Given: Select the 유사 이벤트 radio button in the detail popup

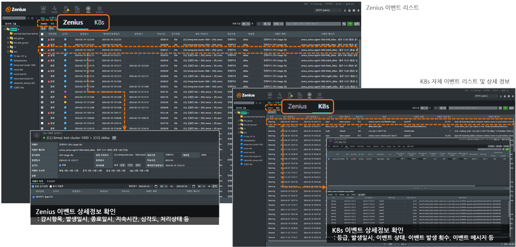Looking at the screenshot, I should [51, 186].
